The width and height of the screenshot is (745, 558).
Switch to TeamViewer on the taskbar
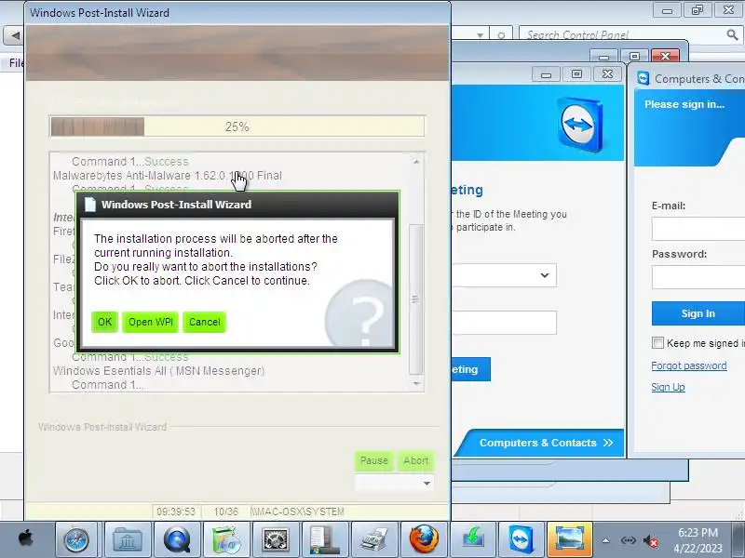pyautogui.click(x=521, y=540)
